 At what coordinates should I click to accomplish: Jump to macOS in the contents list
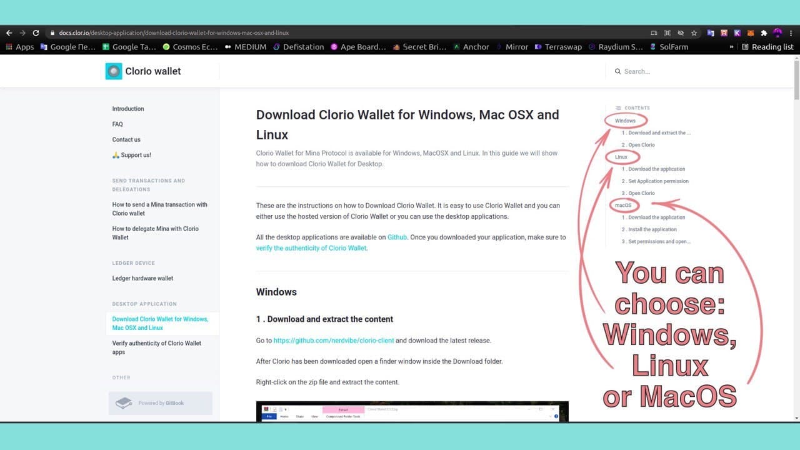pyautogui.click(x=623, y=205)
